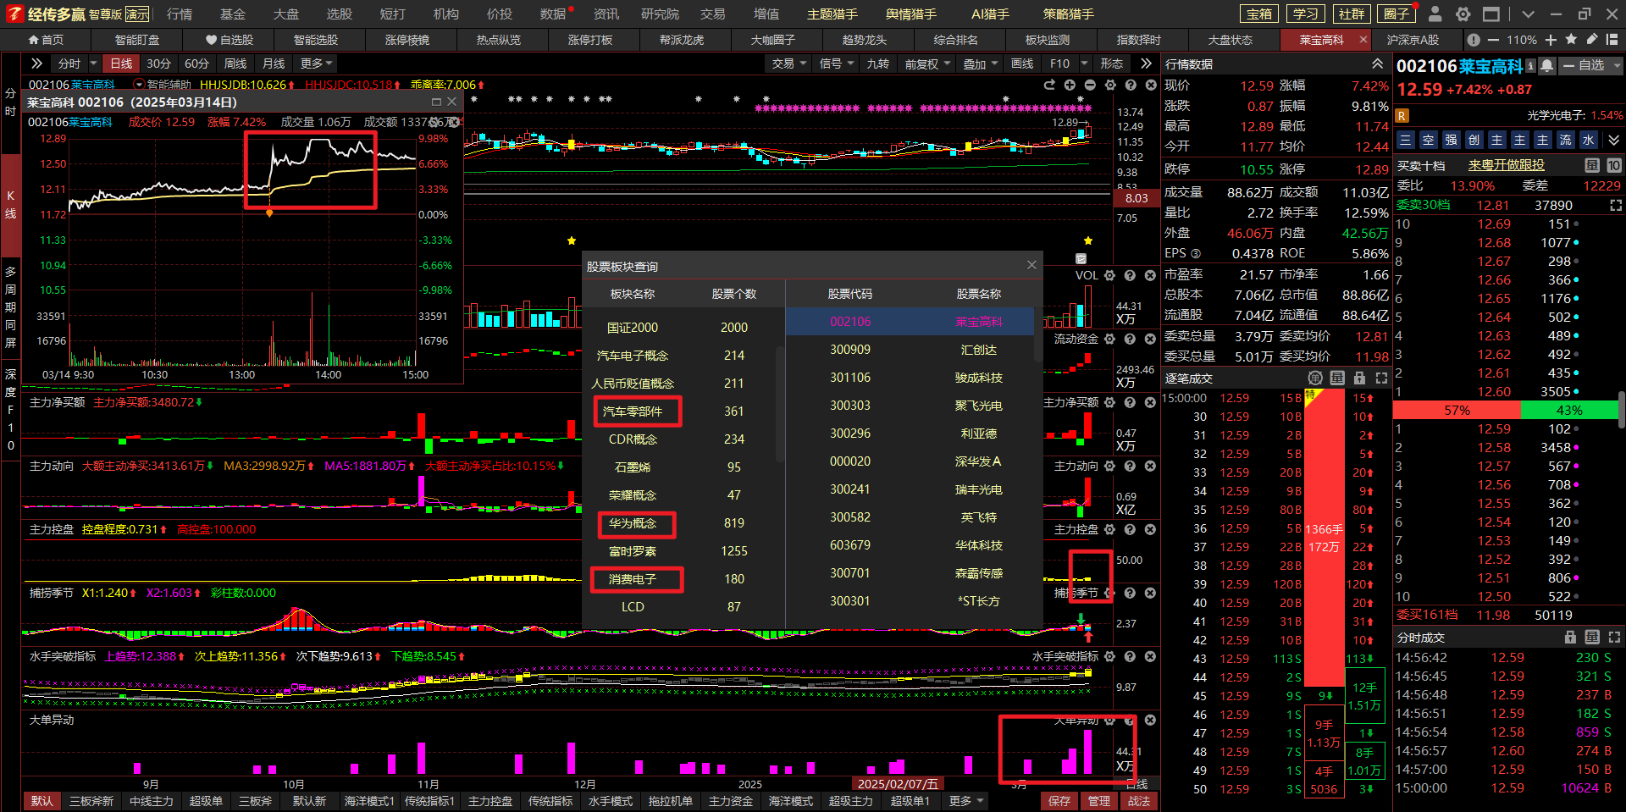Select 汽车零部件 in the 股票板块查询 list
The height and width of the screenshot is (812, 1626).
(633, 412)
